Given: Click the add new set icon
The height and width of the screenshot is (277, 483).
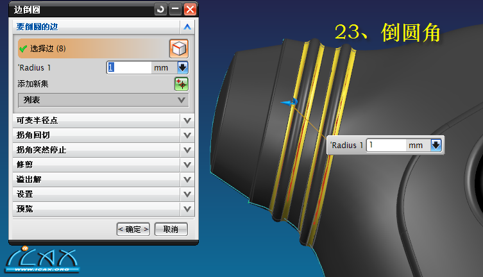Looking at the screenshot, I should [182, 84].
